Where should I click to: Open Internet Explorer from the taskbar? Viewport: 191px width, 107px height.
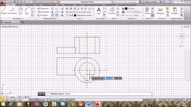click(11, 104)
